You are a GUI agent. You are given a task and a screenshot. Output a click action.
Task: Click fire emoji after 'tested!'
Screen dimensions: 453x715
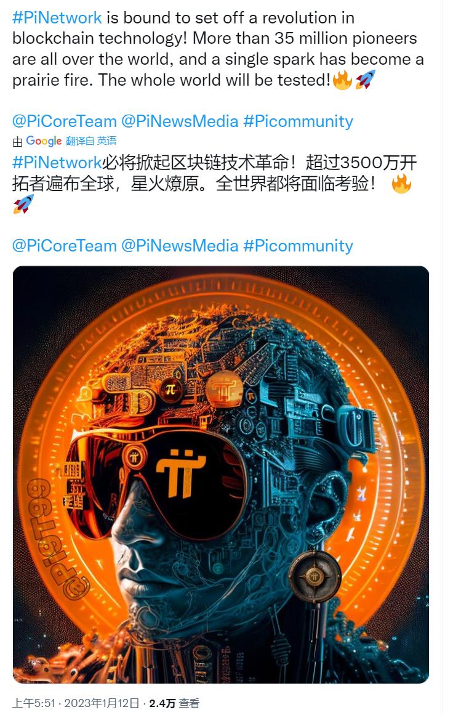pos(342,80)
